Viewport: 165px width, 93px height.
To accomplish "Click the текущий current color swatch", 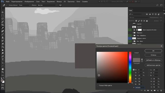I will point(136,60).
